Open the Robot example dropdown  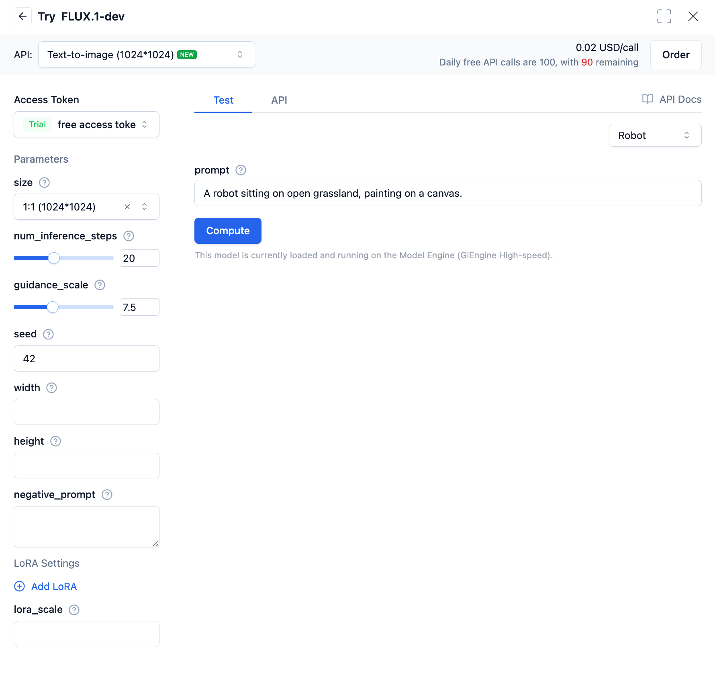pos(655,135)
